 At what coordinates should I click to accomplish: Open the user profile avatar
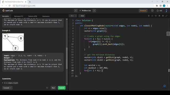click(166, 11)
